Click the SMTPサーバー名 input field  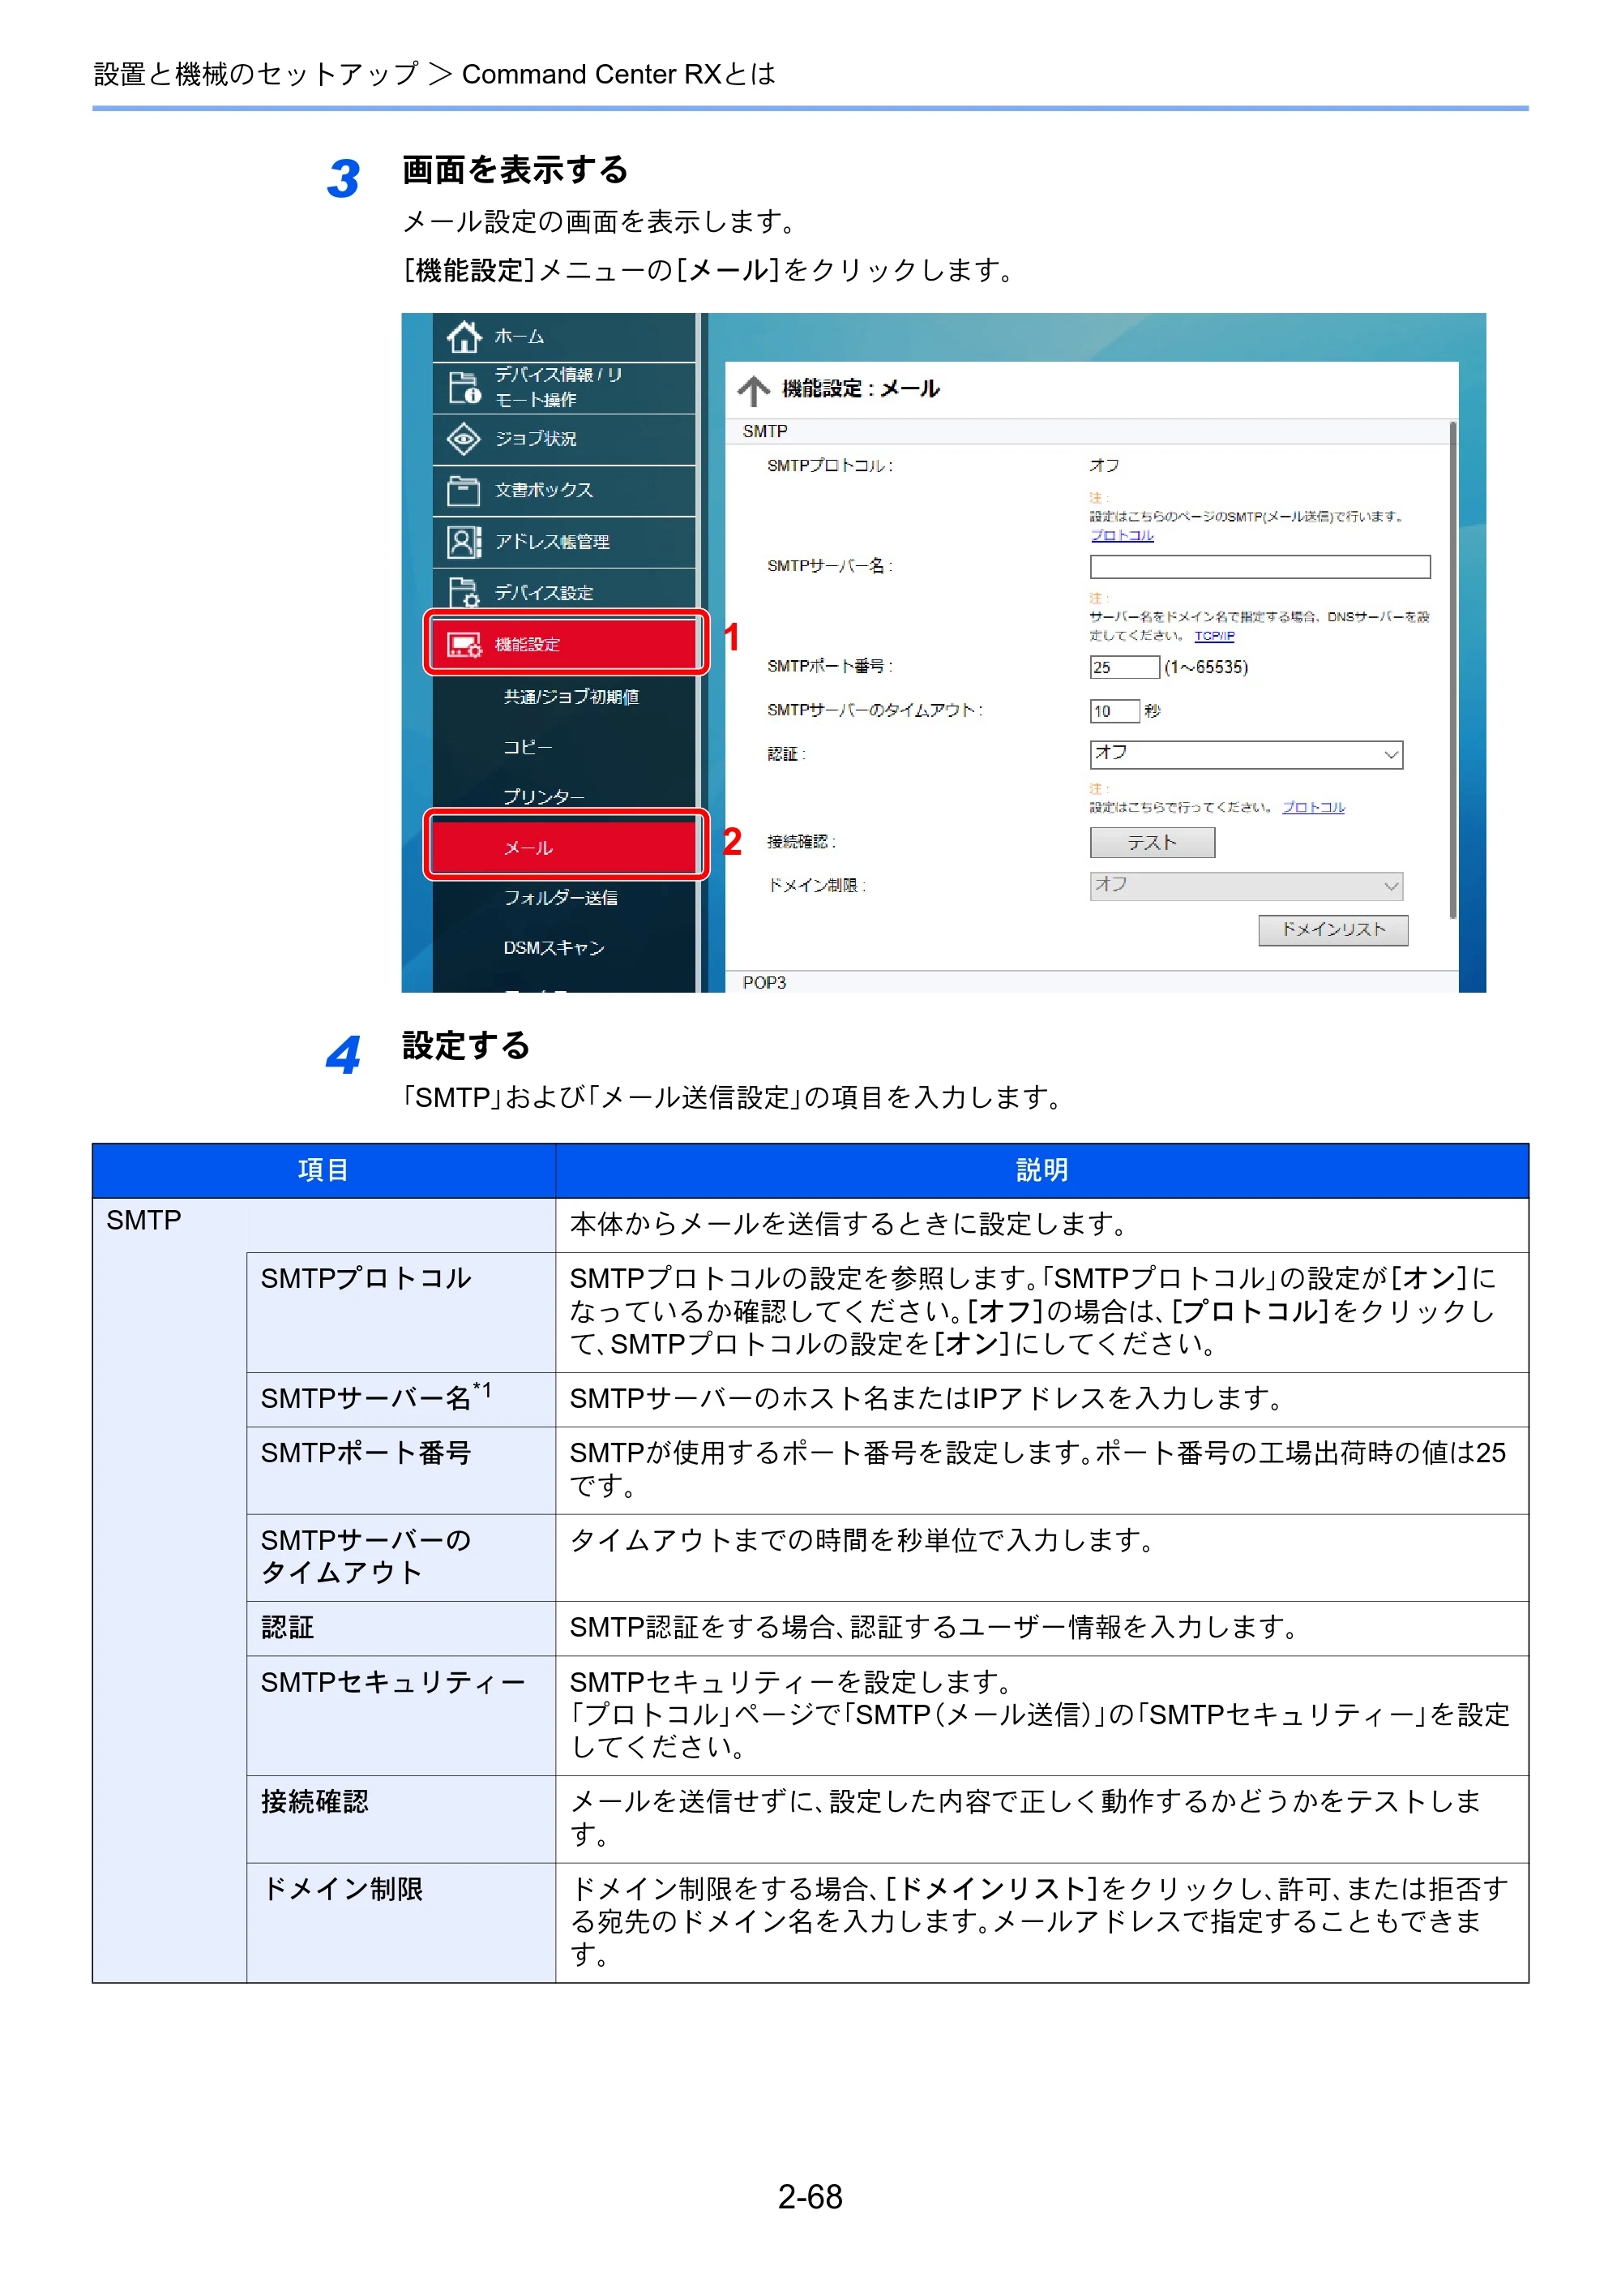pyautogui.click(x=1260, y=567)
